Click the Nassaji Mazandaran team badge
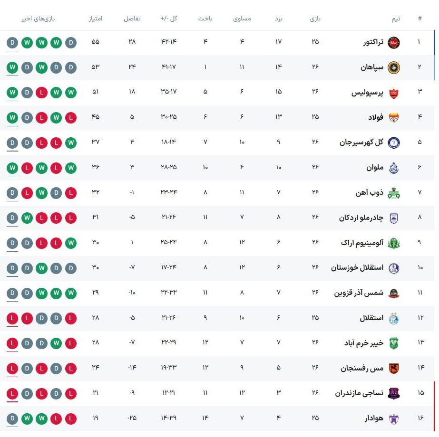Viewport: 439px width, 437px height. pos(393,393)
